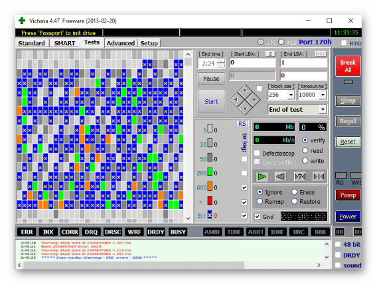Viewport: 377px width, 284px height.
Task: Click the Break All button
Action: [348, 66]
